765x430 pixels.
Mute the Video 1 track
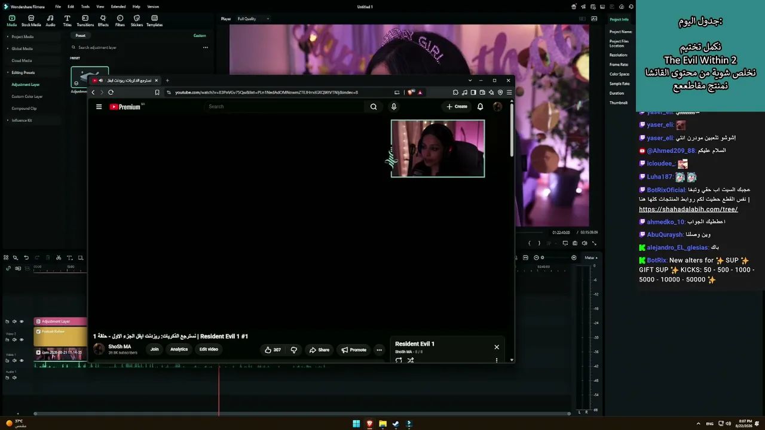(x=14, y=361)
